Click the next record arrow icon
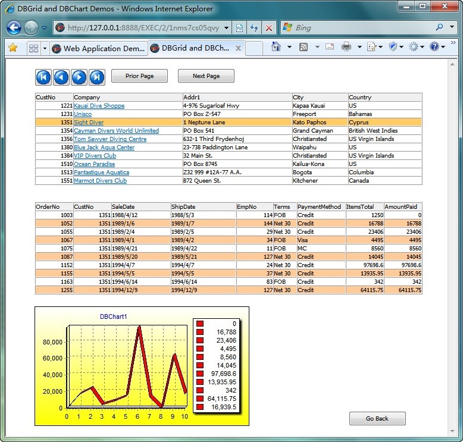Screen dimensions: 463x442 (x=79, y=77)
